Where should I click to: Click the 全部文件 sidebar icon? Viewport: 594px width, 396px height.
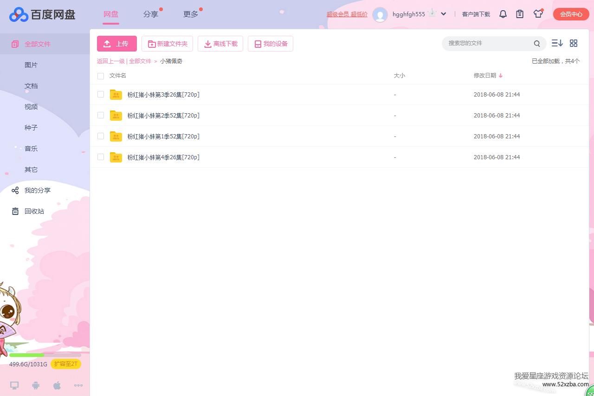click(x=15, y=44)
